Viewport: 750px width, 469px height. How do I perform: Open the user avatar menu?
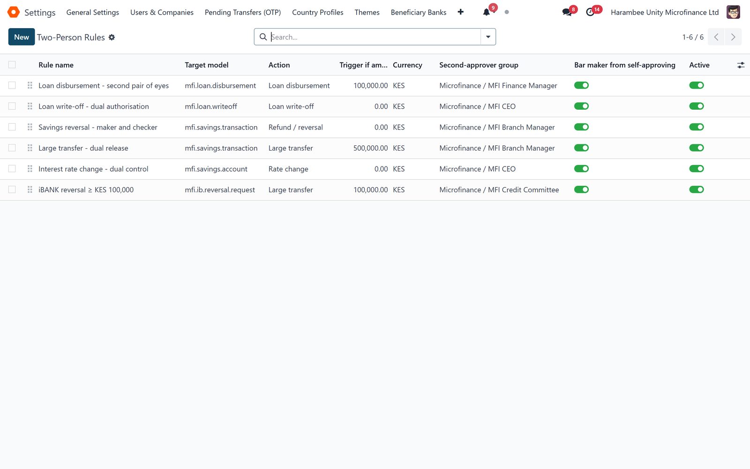click(x=733, y=12)
